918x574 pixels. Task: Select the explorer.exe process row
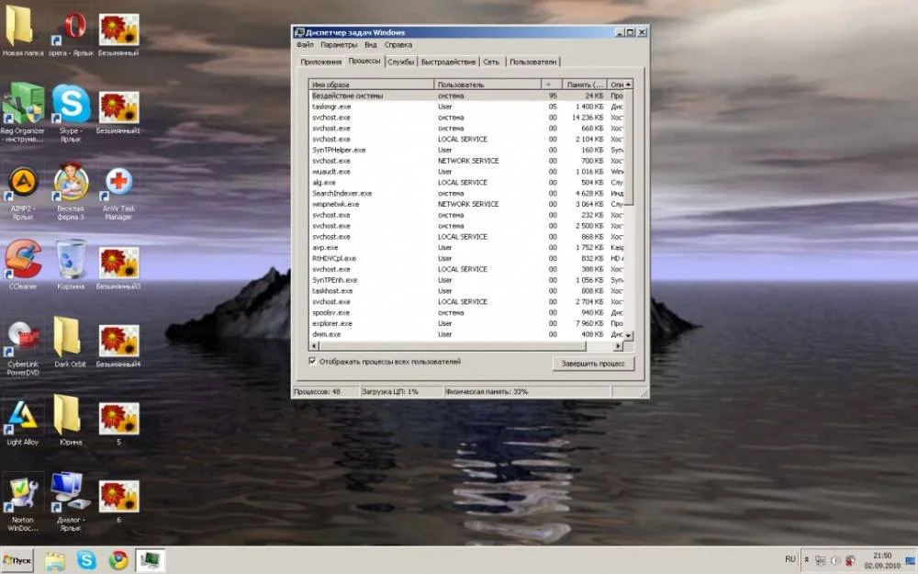tap(367, 323)
